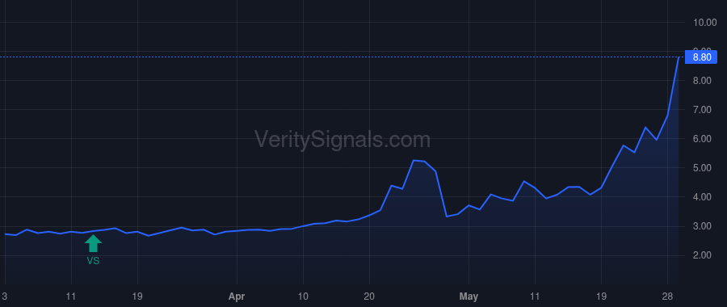This screenshot has height=307, width=727.
Task: Click the 28 date label on time axis
Action: pyautogui.click(x=667, y=296)
